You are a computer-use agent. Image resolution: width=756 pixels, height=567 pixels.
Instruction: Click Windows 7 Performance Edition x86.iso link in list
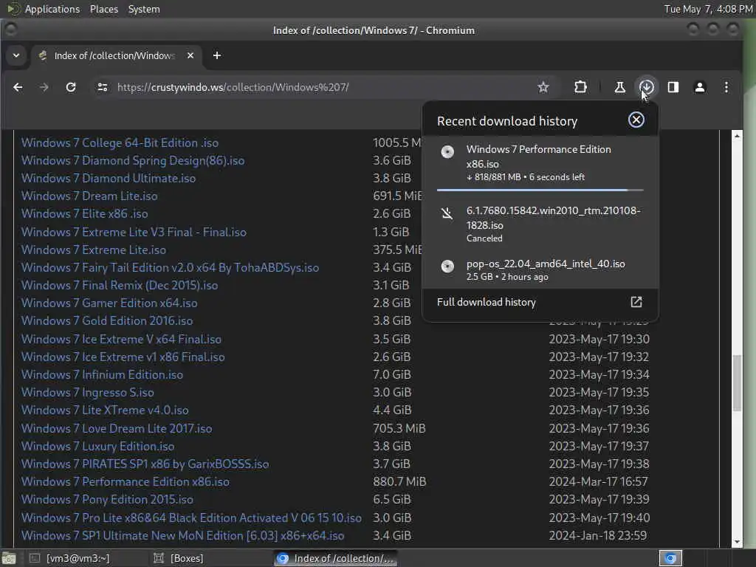(126, 481)
